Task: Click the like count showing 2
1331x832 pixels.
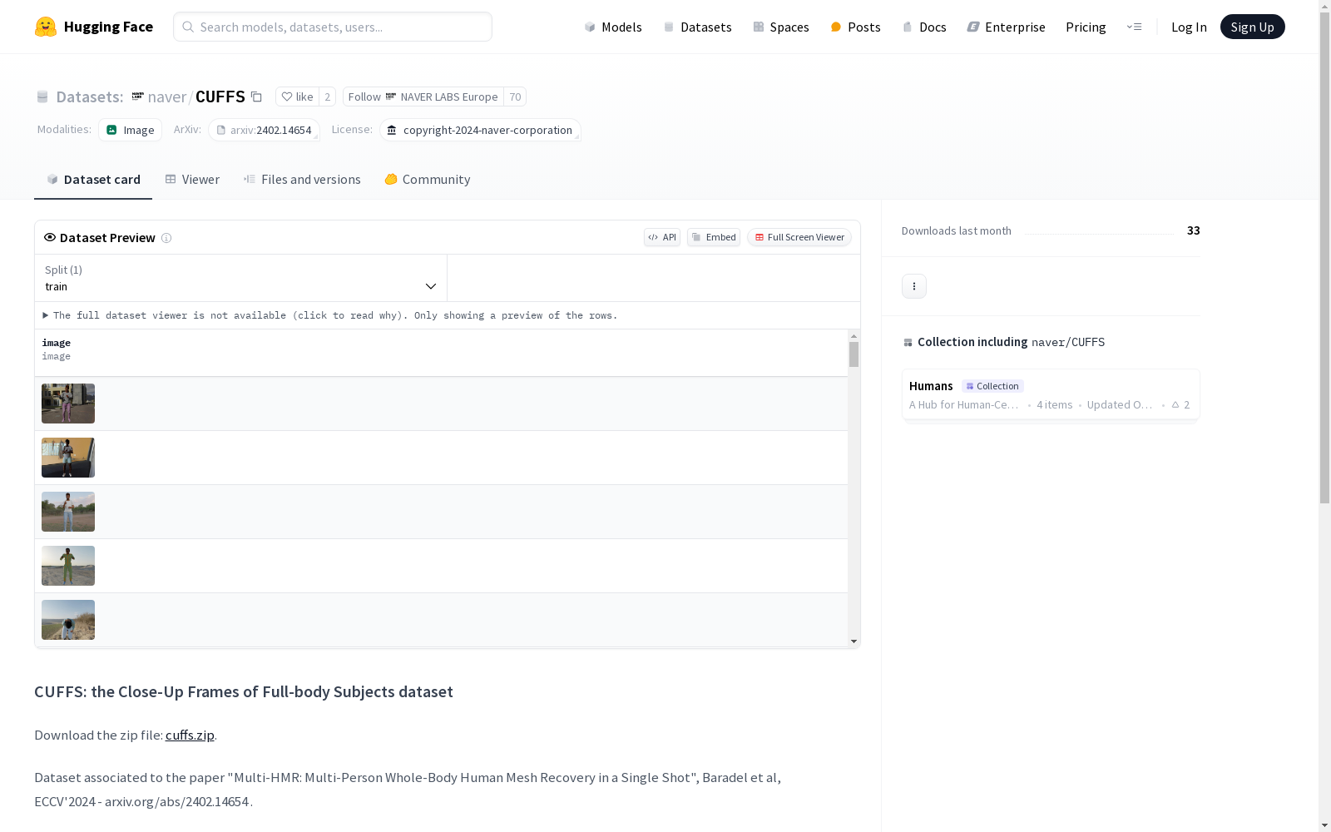Action: pyautogui.click(x=328, y=97)
